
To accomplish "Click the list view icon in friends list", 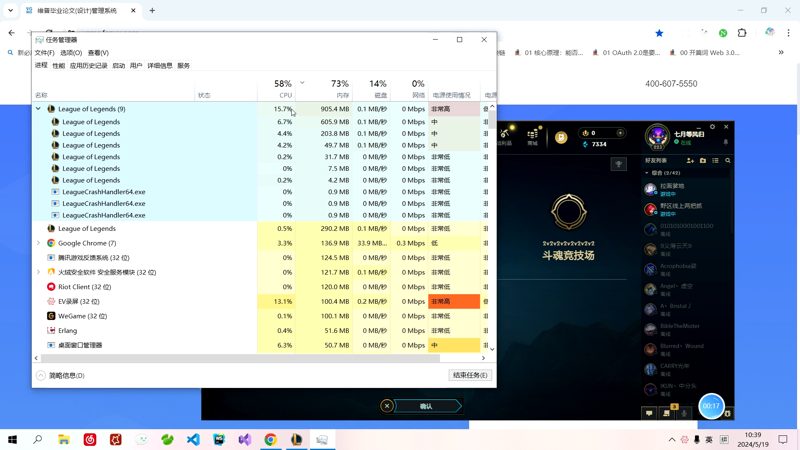I will click(x=715, y=160).
